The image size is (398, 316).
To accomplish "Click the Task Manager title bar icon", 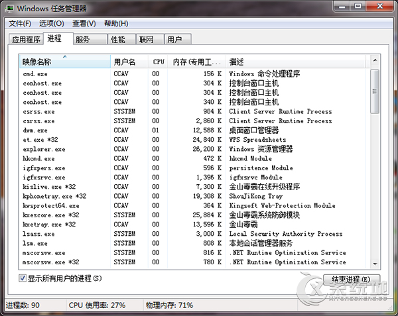I will click(10, 9).
